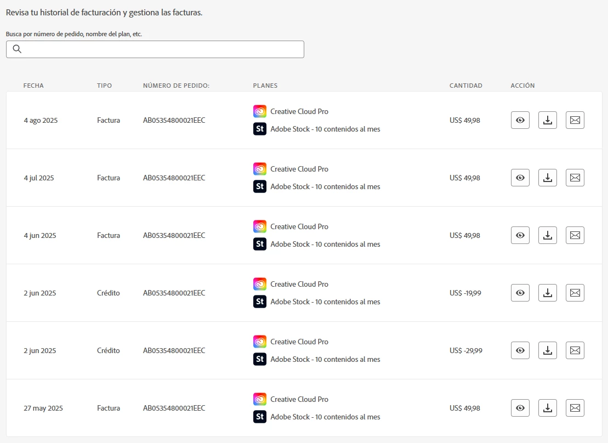Email the US$ -29,99 credit document
608x443 pixels.
pyautogui.click(x=575, y=350)
